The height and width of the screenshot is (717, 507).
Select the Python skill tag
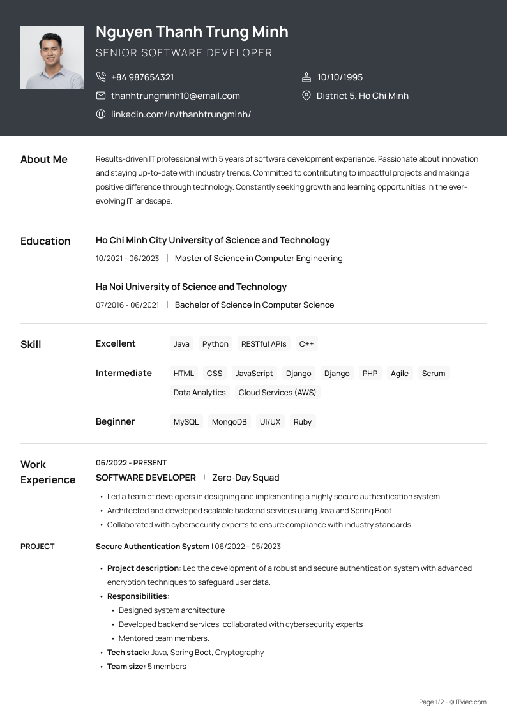click(x=215, y=344)
